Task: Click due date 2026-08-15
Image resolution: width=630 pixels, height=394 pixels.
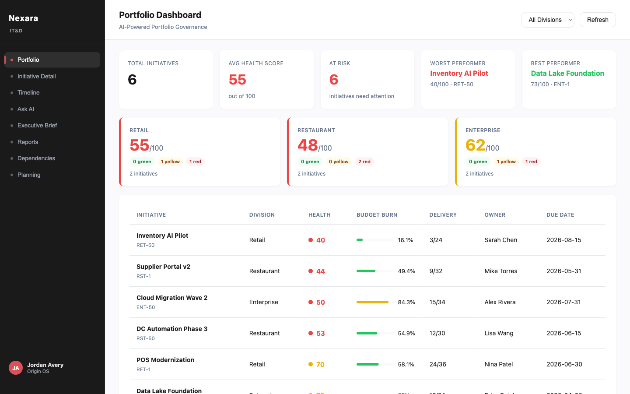Action: click(564, 240)
